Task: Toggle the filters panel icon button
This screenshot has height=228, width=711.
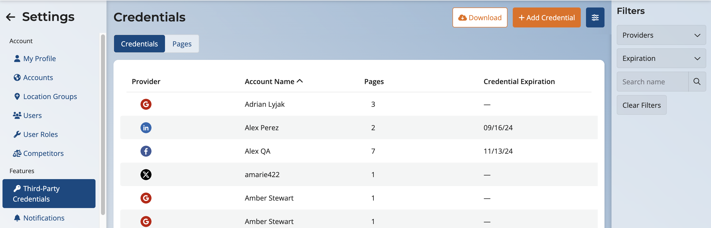Action: [x=595, y=18]
